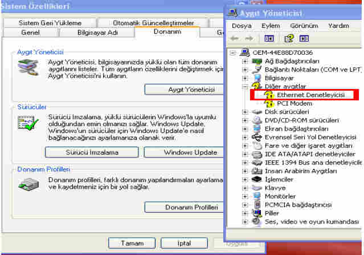Click the Ethernet Denetleyicisi warning icon

(269, 95)
